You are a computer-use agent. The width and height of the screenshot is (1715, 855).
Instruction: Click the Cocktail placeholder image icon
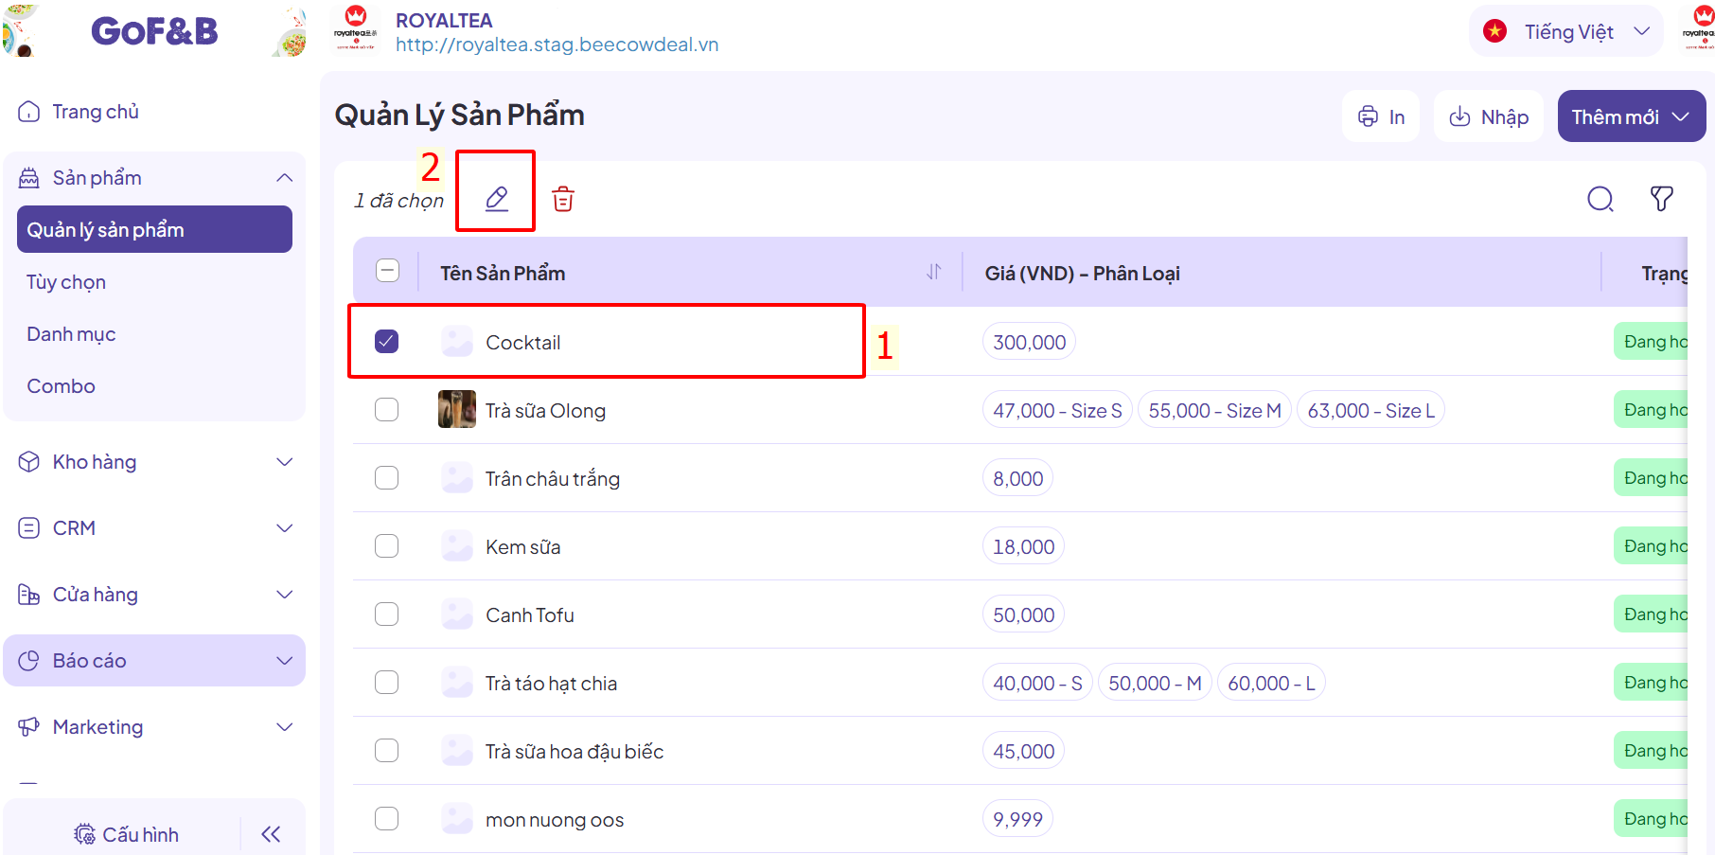pyautogui.click(x=457, y=341)
